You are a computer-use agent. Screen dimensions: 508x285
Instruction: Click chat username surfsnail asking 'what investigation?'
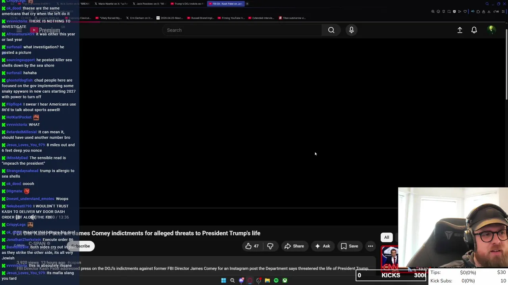tap(14, 47)
